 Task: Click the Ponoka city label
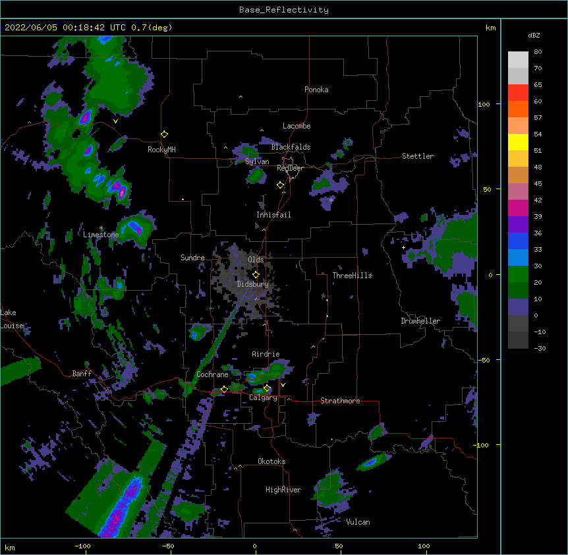[316, 90]
